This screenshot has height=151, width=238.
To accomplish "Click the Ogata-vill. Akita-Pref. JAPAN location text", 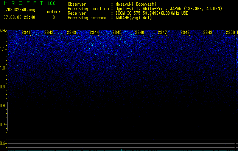I will coord(169,9).
